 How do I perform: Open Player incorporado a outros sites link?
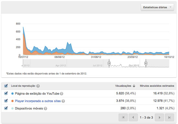38,101
